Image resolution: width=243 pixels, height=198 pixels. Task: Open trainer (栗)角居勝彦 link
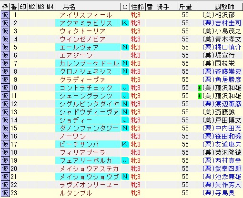[222, 79]
